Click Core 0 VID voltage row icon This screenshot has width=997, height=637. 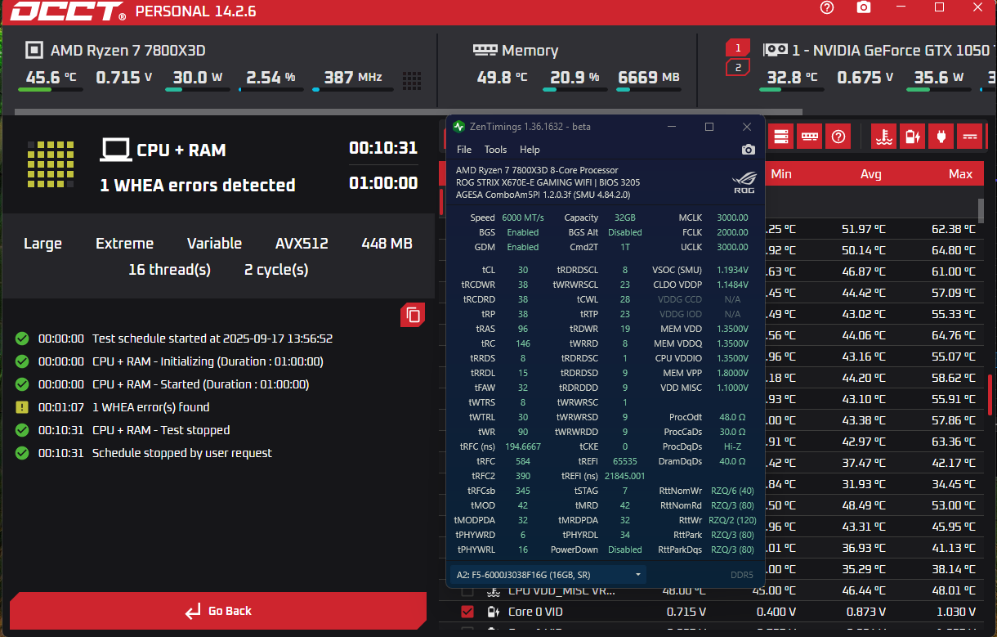click(493, 612)
